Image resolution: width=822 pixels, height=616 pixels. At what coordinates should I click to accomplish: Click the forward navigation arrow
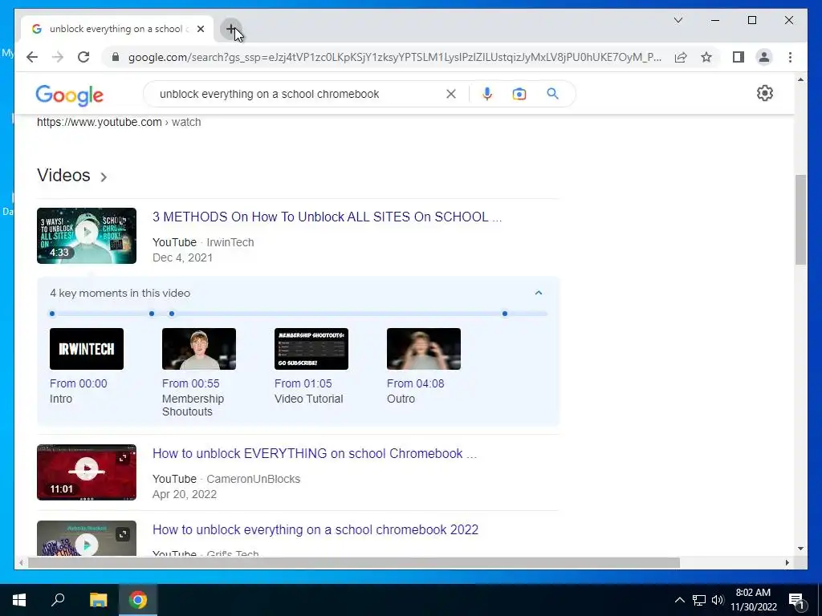(58, 57)
